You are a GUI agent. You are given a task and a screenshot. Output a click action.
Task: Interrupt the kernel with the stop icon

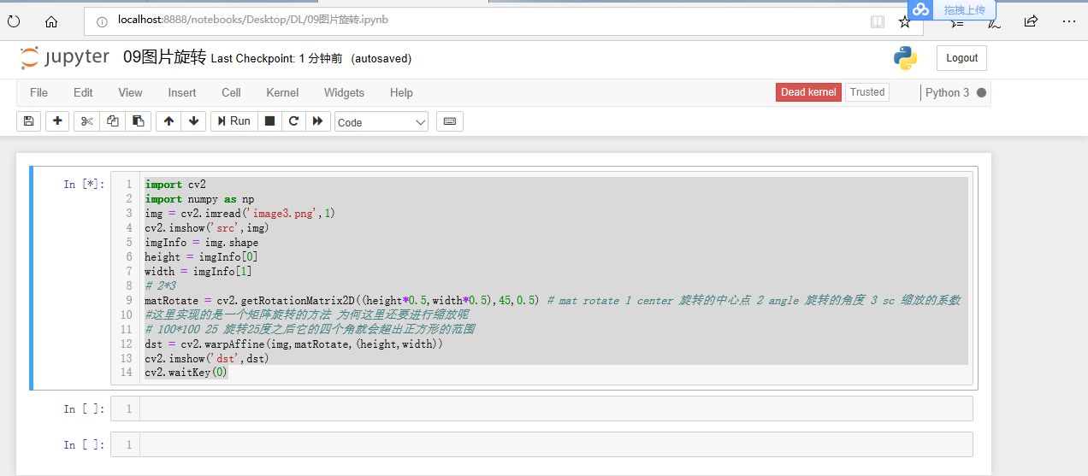(x=269, y=121)
